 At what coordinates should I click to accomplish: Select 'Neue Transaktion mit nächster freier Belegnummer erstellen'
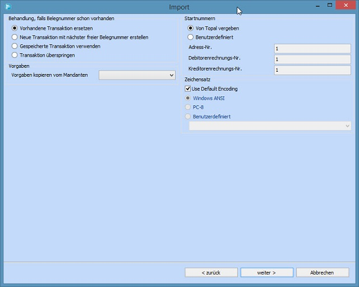pos(15,37)
